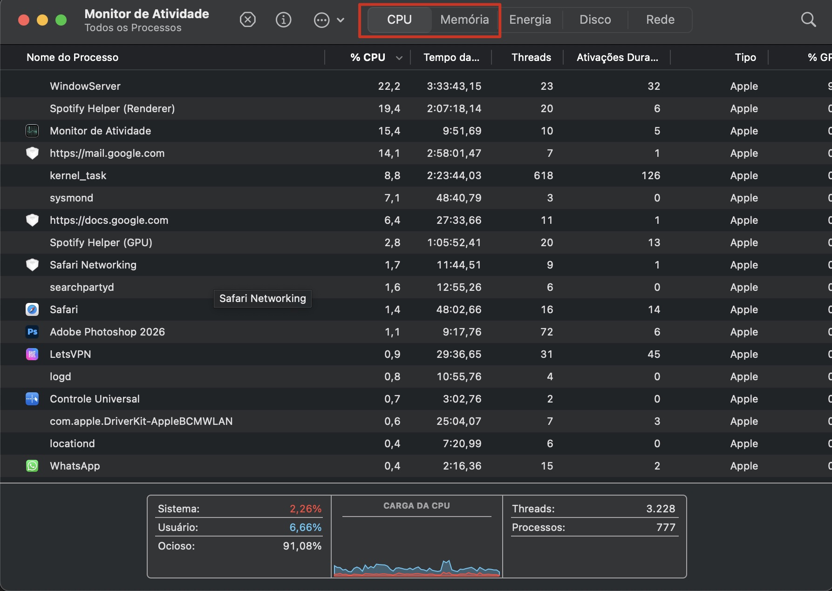Select the Safari browser icon next to Safari process
Viewport: 832px width, 591px height.
(32, 309)
